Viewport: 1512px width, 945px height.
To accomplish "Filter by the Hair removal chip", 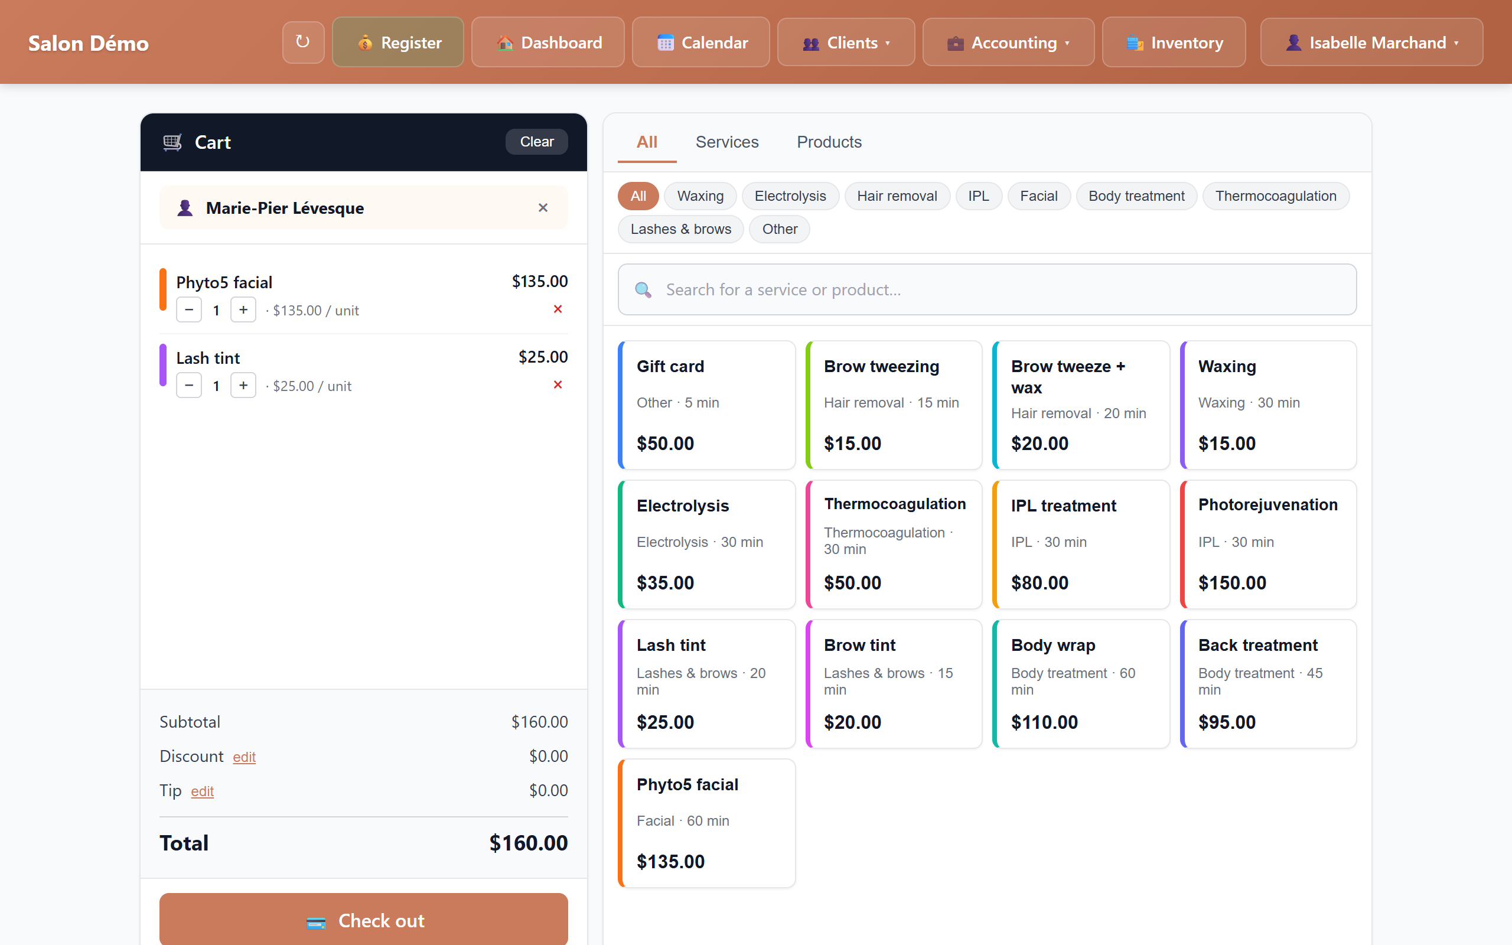I will (x=897, y=195).
